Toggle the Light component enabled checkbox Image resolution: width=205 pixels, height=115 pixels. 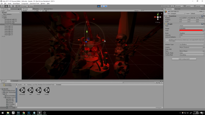pos(168,24)
